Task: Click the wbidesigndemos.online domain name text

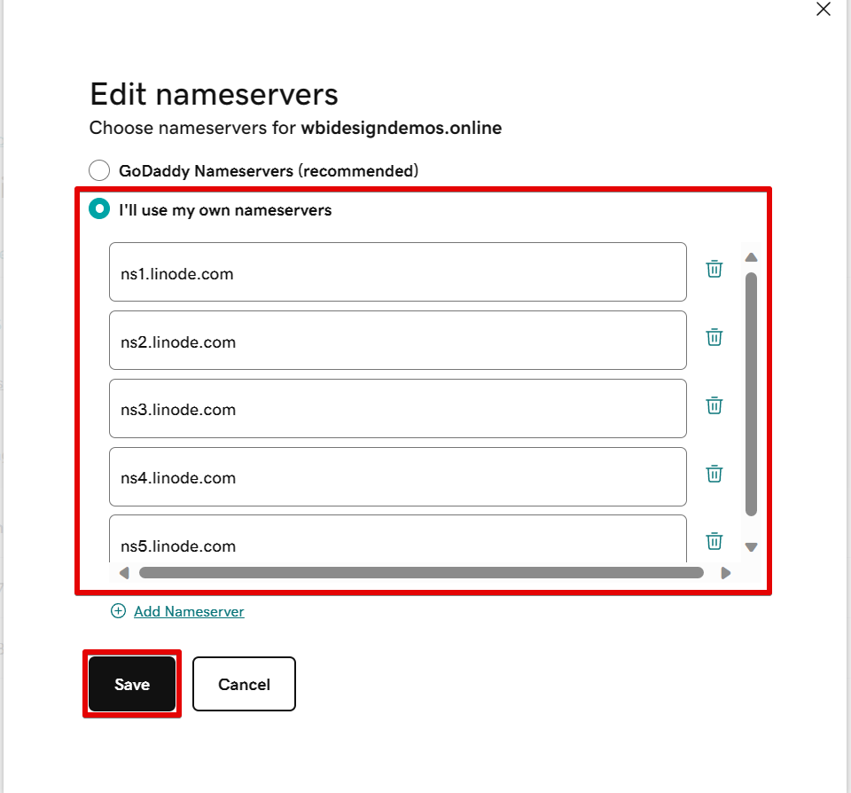Action: [x=401, y=129]
